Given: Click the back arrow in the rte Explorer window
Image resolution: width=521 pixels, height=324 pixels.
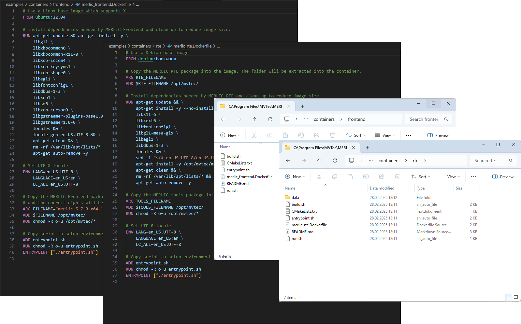Looking at the screenshot, I should 288,161.
